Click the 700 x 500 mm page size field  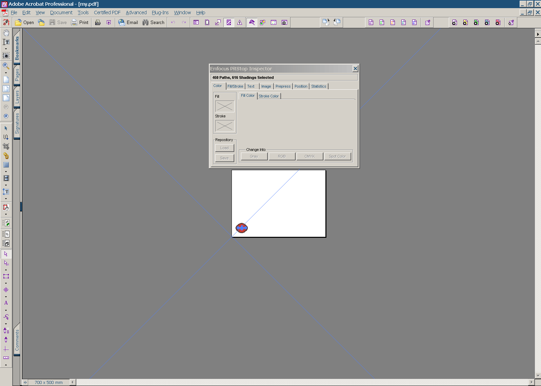[48, 382]
